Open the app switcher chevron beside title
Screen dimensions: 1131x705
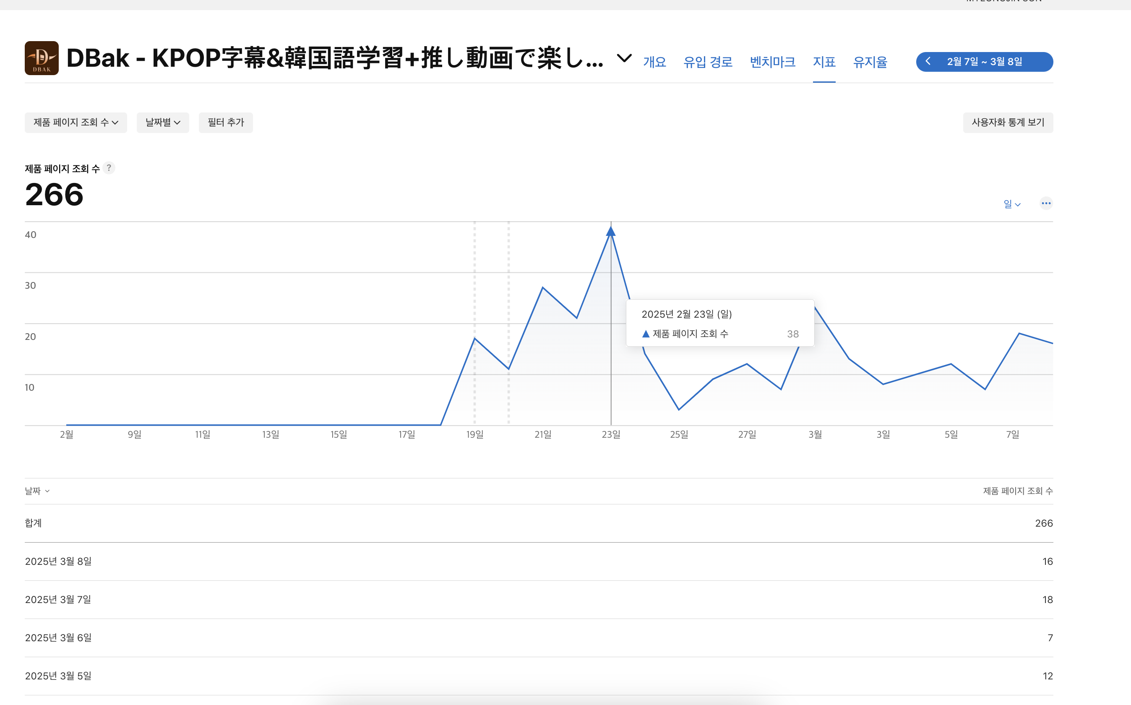[624, 58]
